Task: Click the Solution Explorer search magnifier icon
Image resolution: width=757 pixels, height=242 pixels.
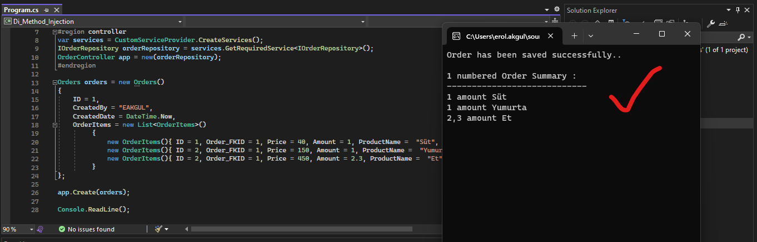Action: (741, 37)
